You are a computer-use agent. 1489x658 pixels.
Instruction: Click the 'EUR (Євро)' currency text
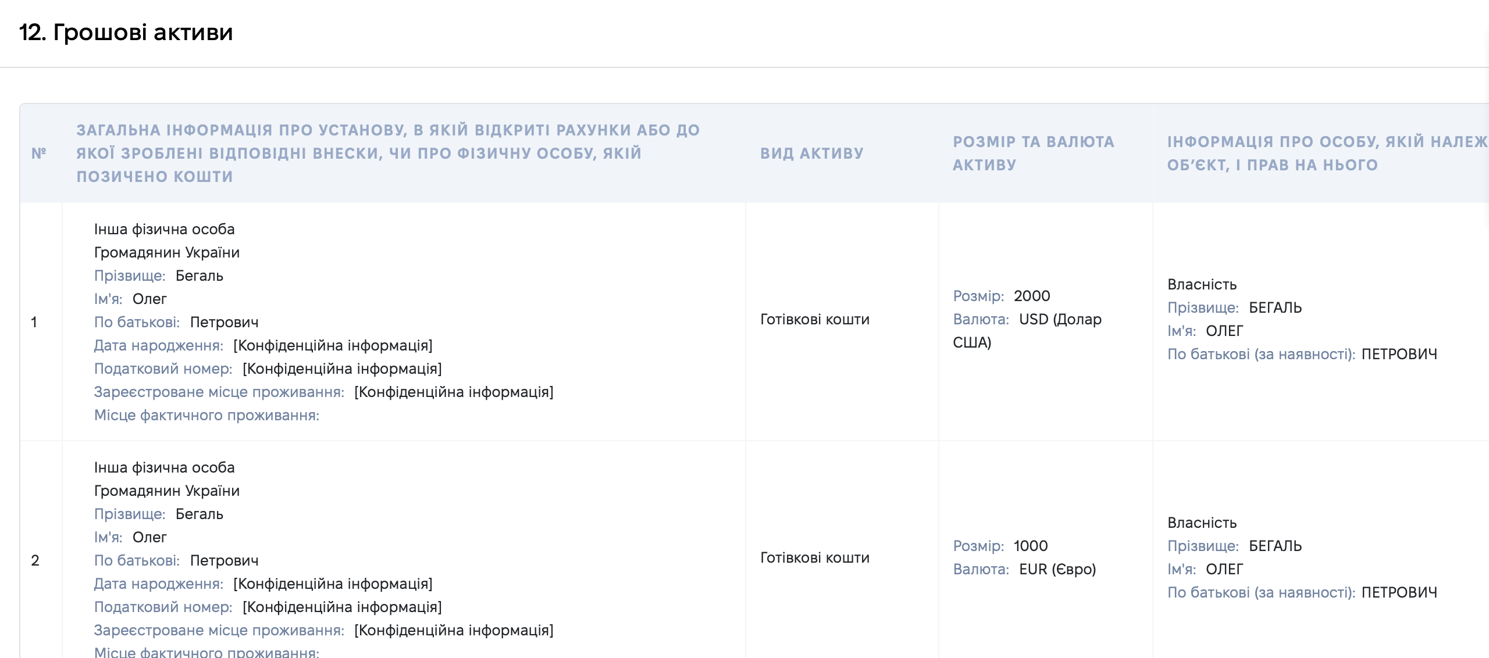tap(1057, 569)
